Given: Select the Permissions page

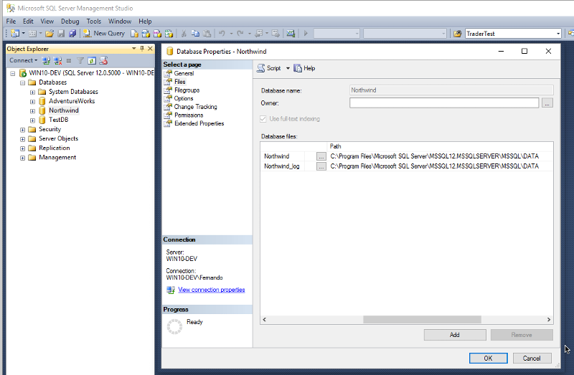Looking at the screenshot, I should click(x=189, y=115).
